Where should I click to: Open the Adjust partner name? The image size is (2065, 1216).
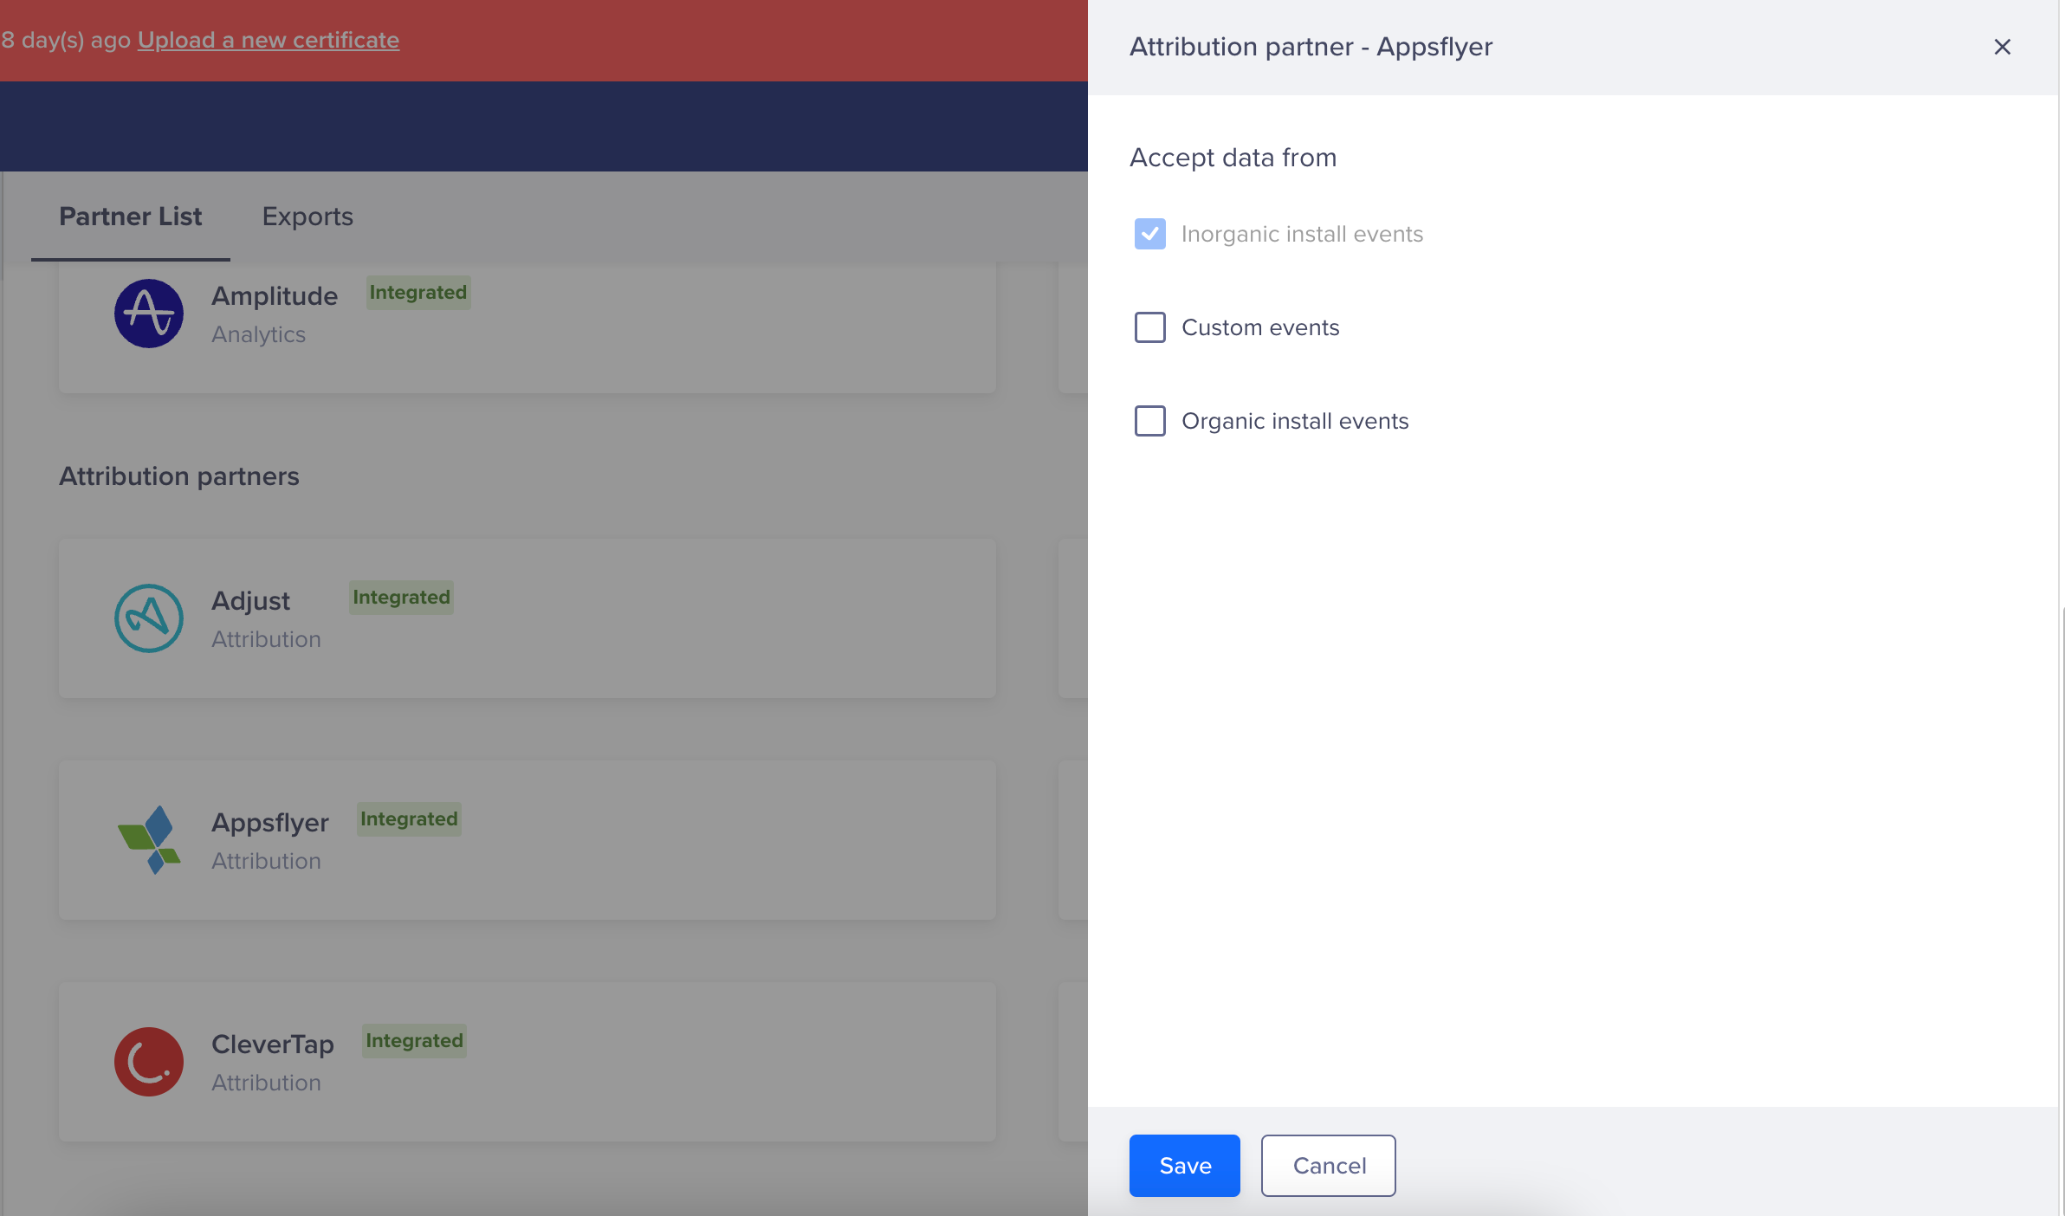(250, 601)
